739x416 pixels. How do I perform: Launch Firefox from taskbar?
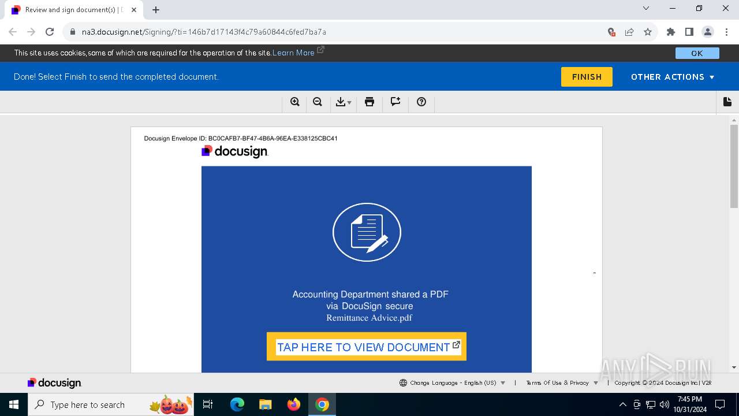coord(294,404)
